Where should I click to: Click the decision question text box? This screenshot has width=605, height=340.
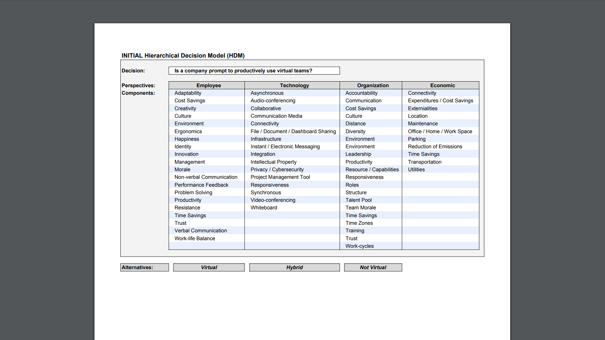click(254, 71)
